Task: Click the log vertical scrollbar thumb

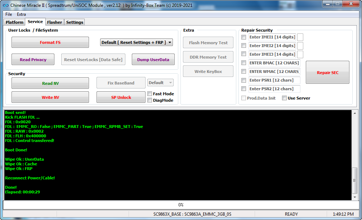Action: click(354, 180)
